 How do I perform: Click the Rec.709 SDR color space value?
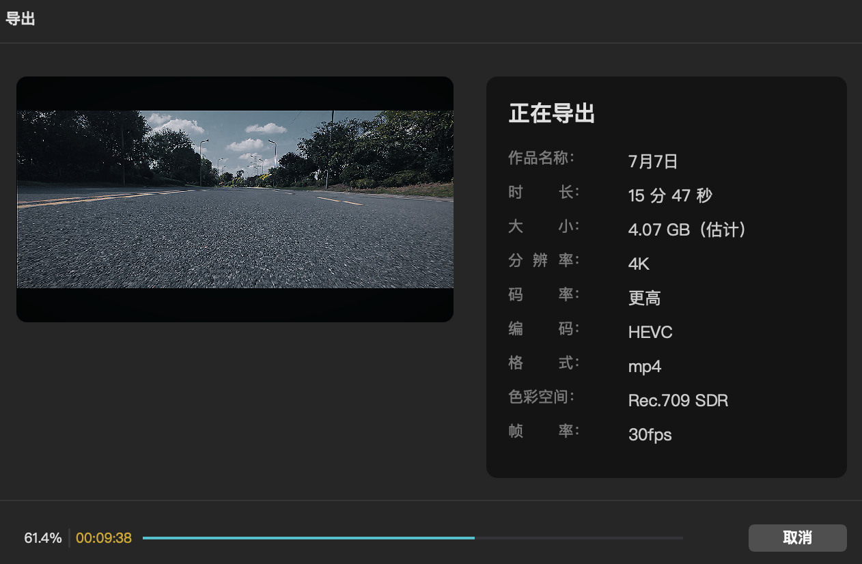click(x=678, y=401)
